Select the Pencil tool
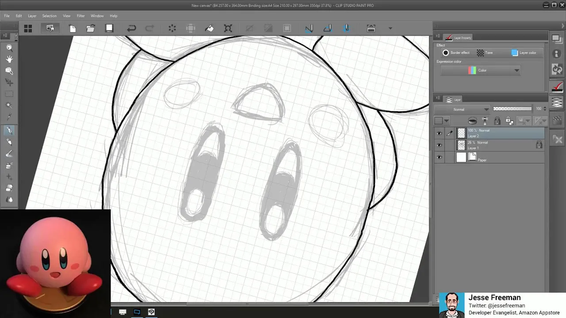The width and height of the screenshot is (566, 318). click(9, 142)
